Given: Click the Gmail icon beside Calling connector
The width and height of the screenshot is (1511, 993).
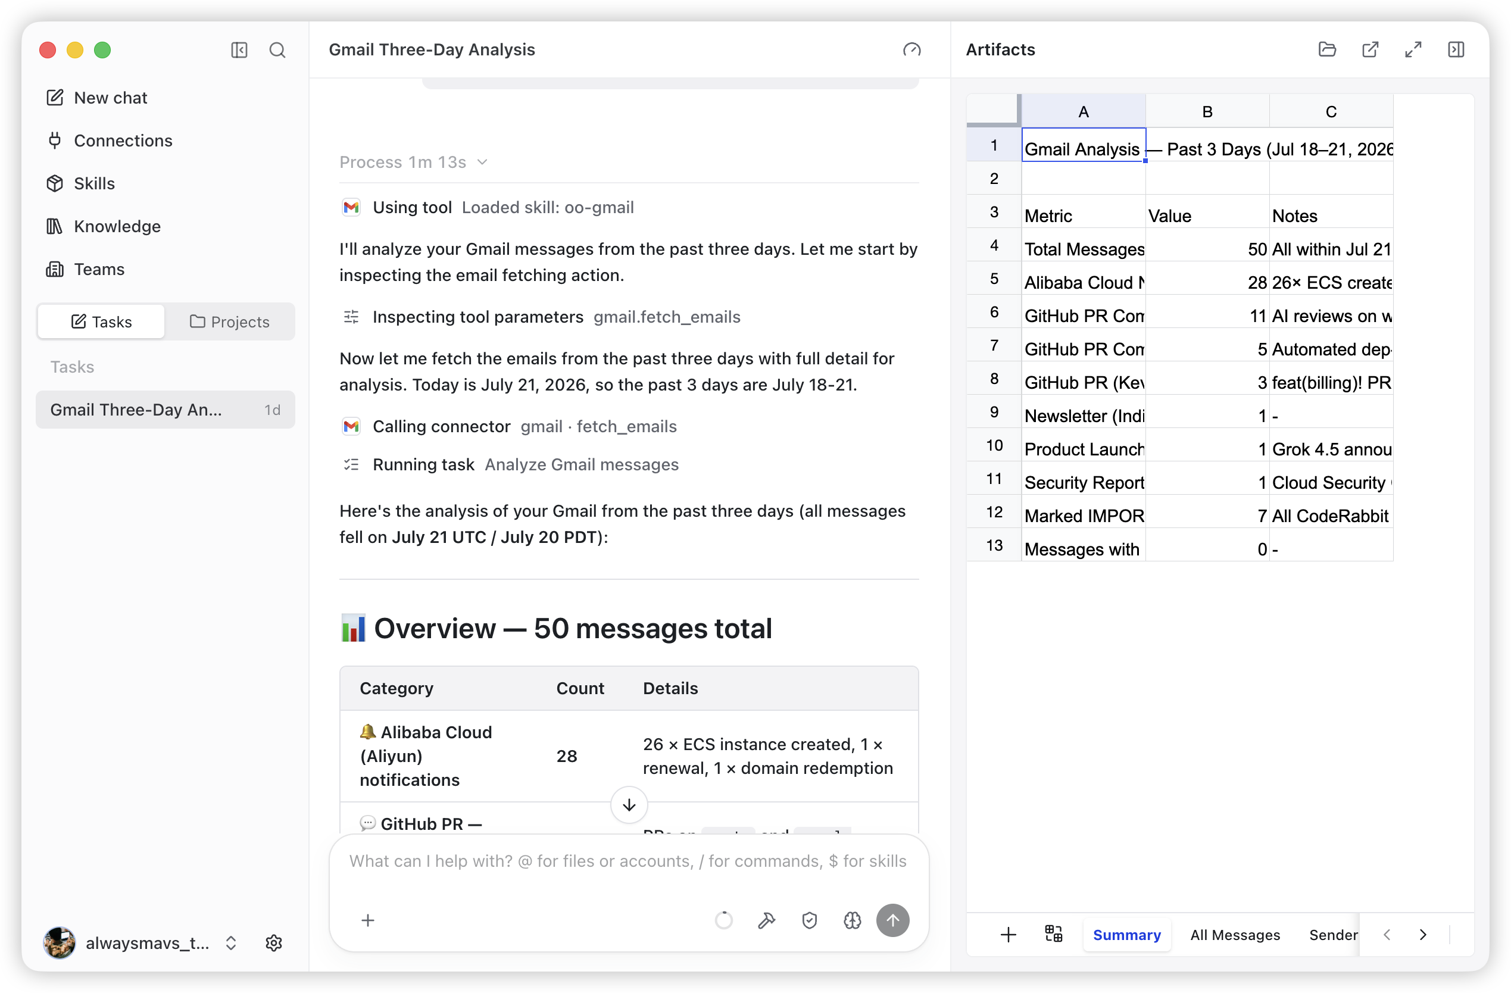Looking at the screenshot, I should click(351, 427).
